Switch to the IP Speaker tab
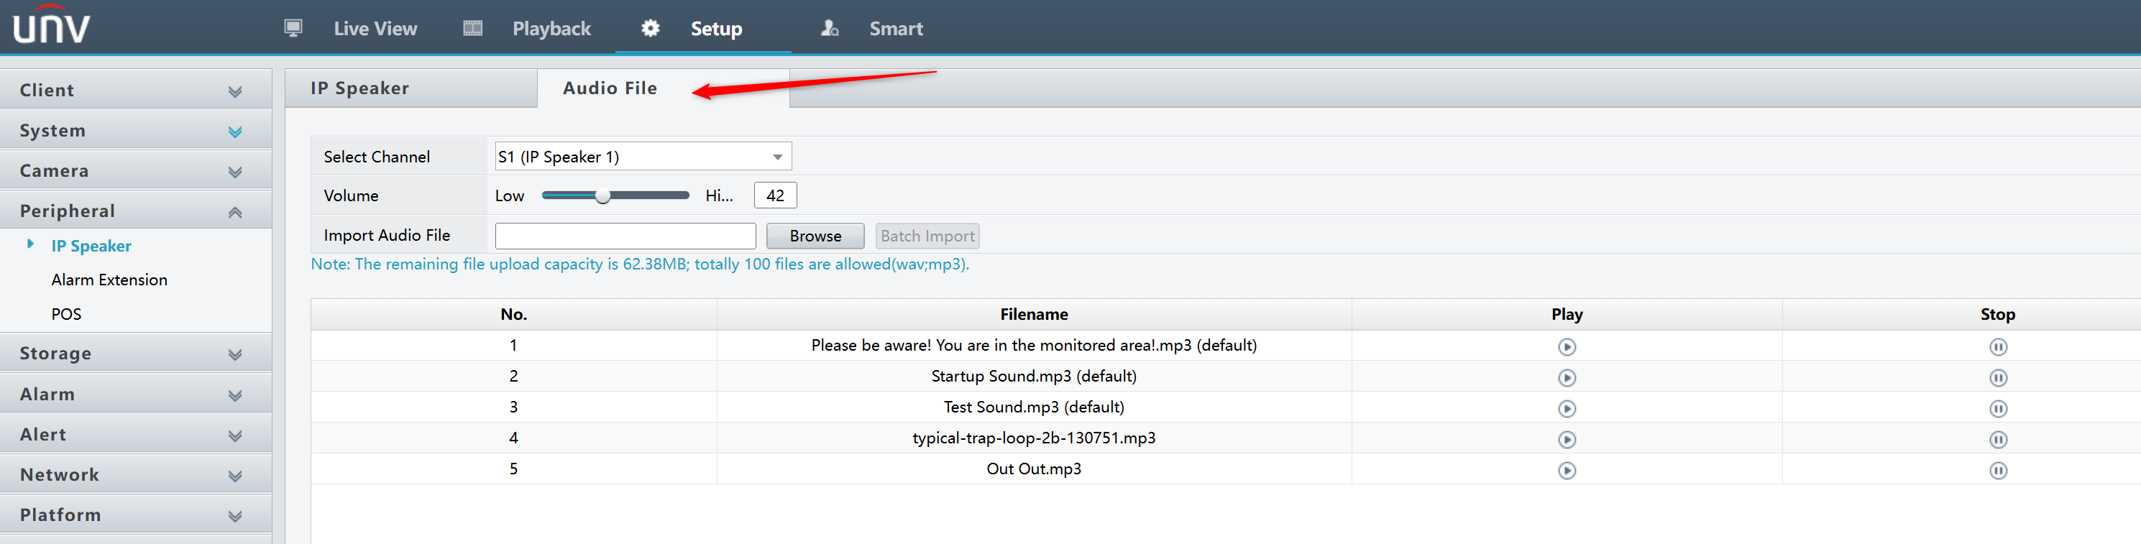This screenshot has width=2141, height=544. tap(411, 88)
